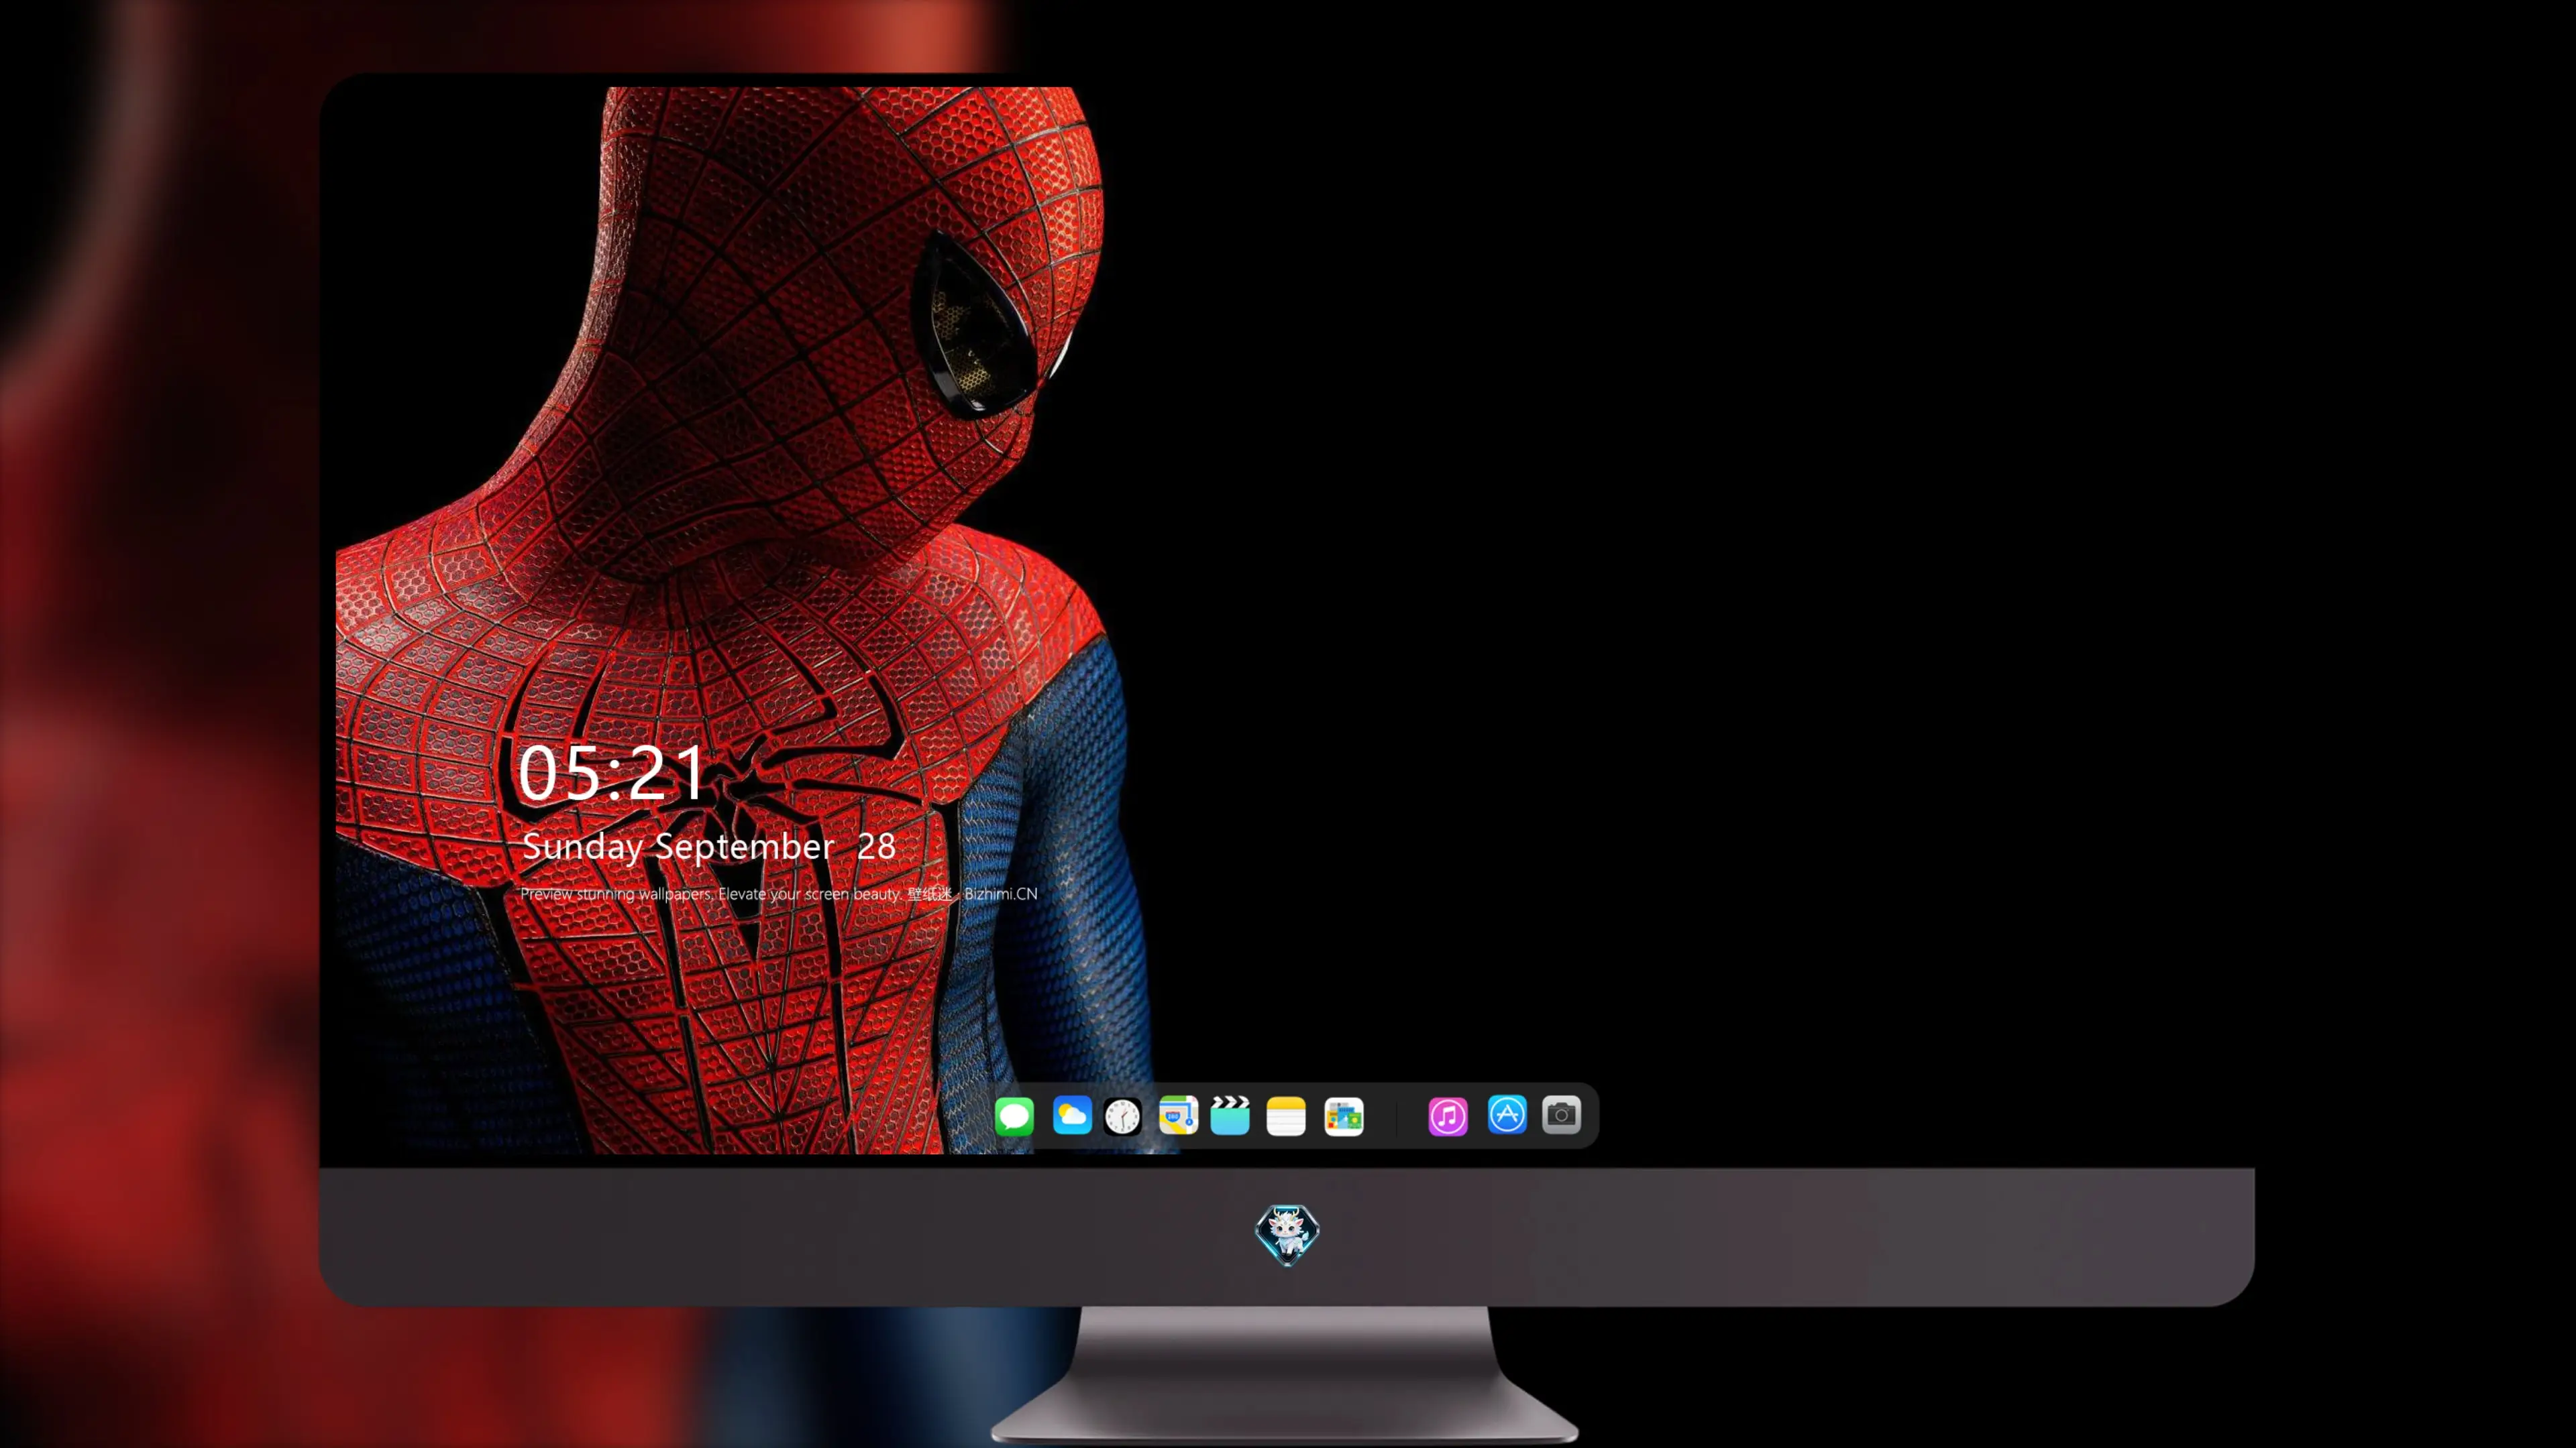Open the Clock app icon

click(1122, 1115)
